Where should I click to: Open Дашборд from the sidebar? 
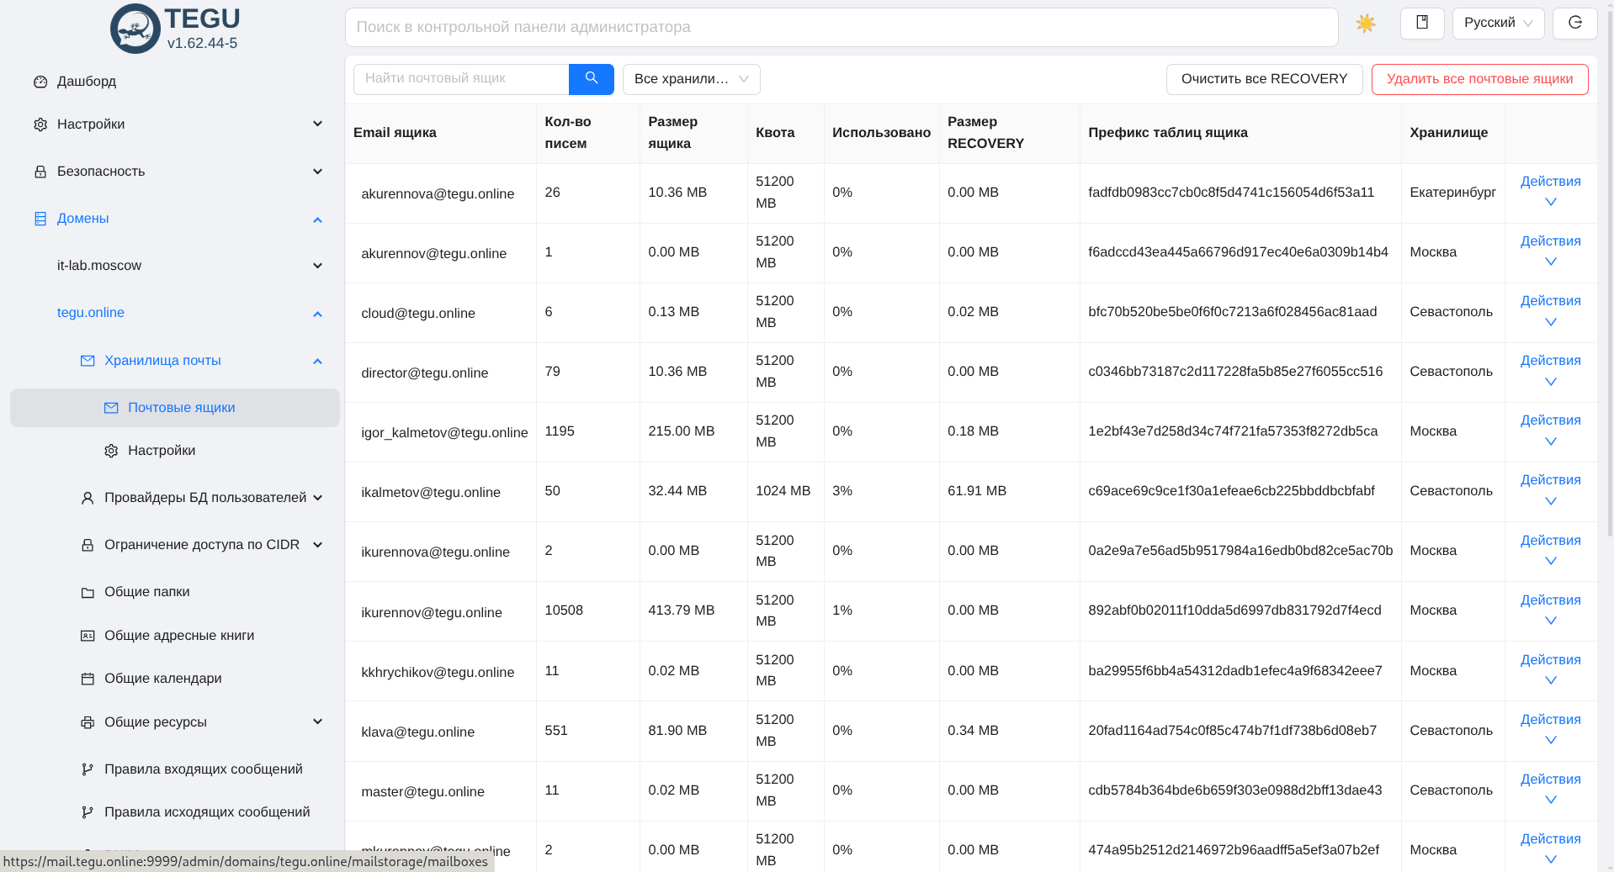(x=87, y=82)
